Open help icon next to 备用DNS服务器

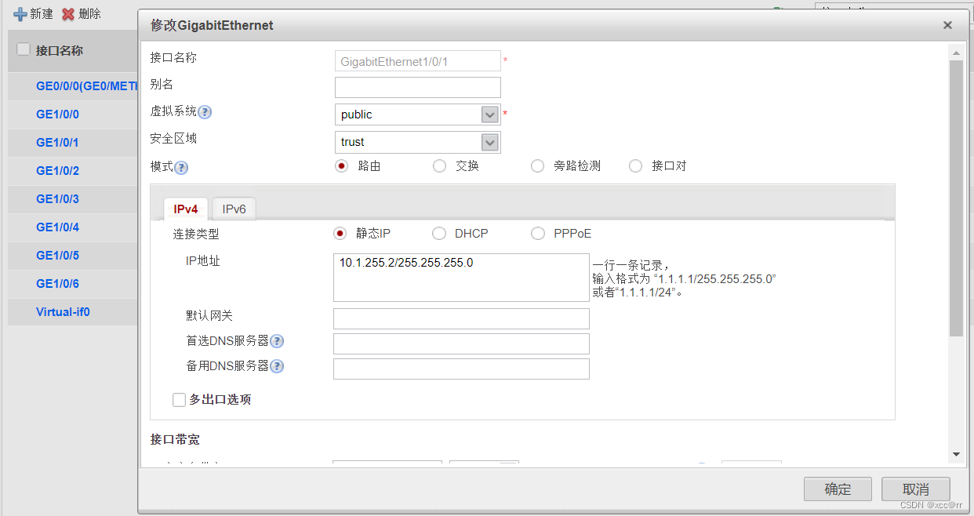(277, 366)
